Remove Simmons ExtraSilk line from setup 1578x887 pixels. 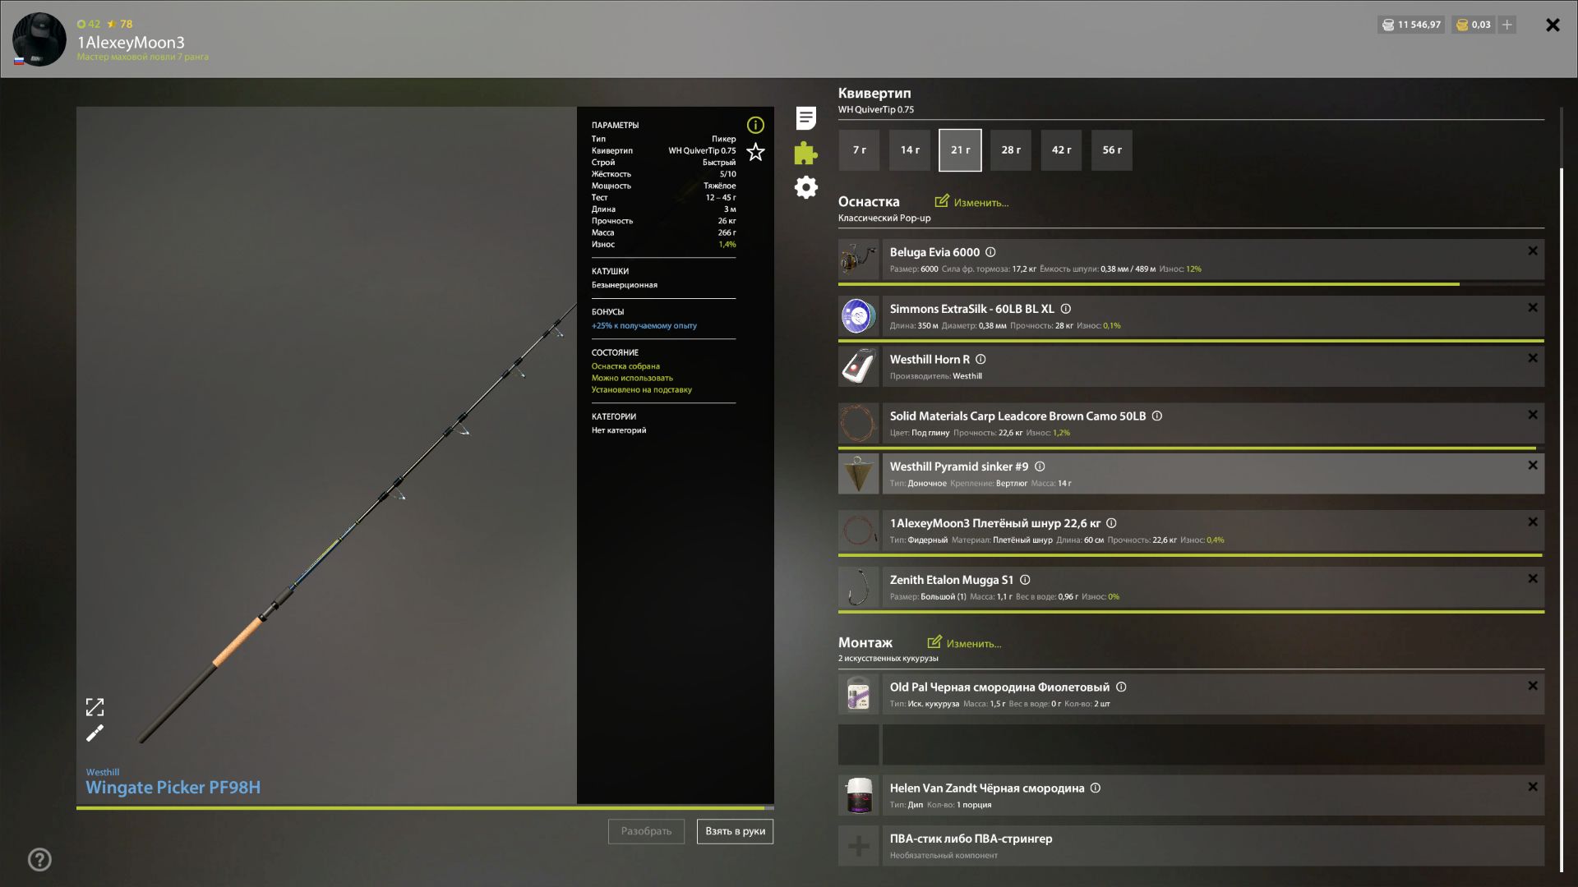click(x=1533, y=308)
